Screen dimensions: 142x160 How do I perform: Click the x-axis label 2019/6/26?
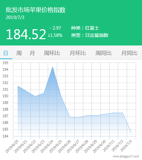pos(64,146)
